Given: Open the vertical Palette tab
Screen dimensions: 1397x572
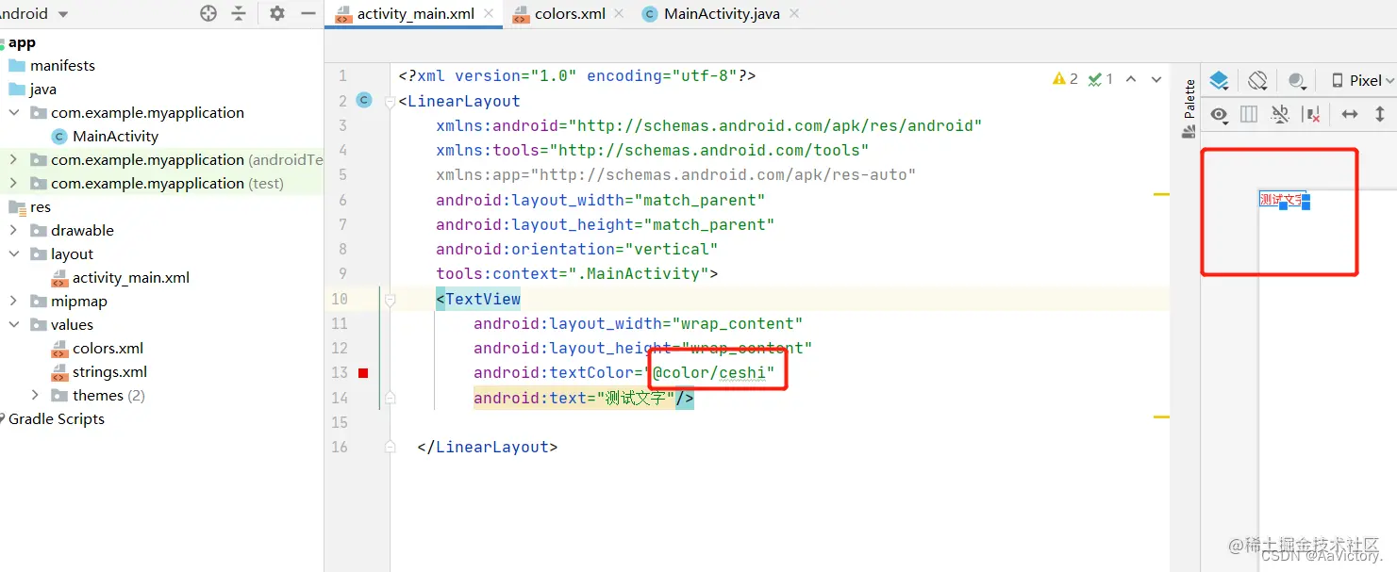Looking at the screenshot, I should click(1189, 110).
